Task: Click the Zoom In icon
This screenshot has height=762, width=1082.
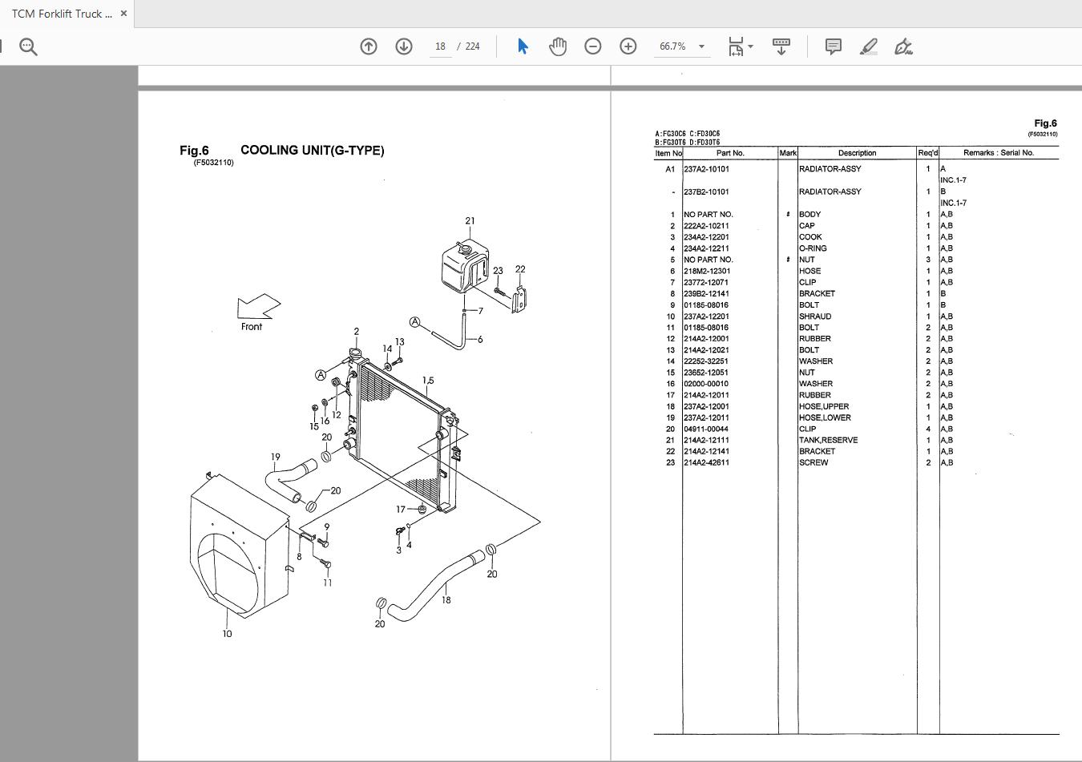Action: tap(628, 46)
